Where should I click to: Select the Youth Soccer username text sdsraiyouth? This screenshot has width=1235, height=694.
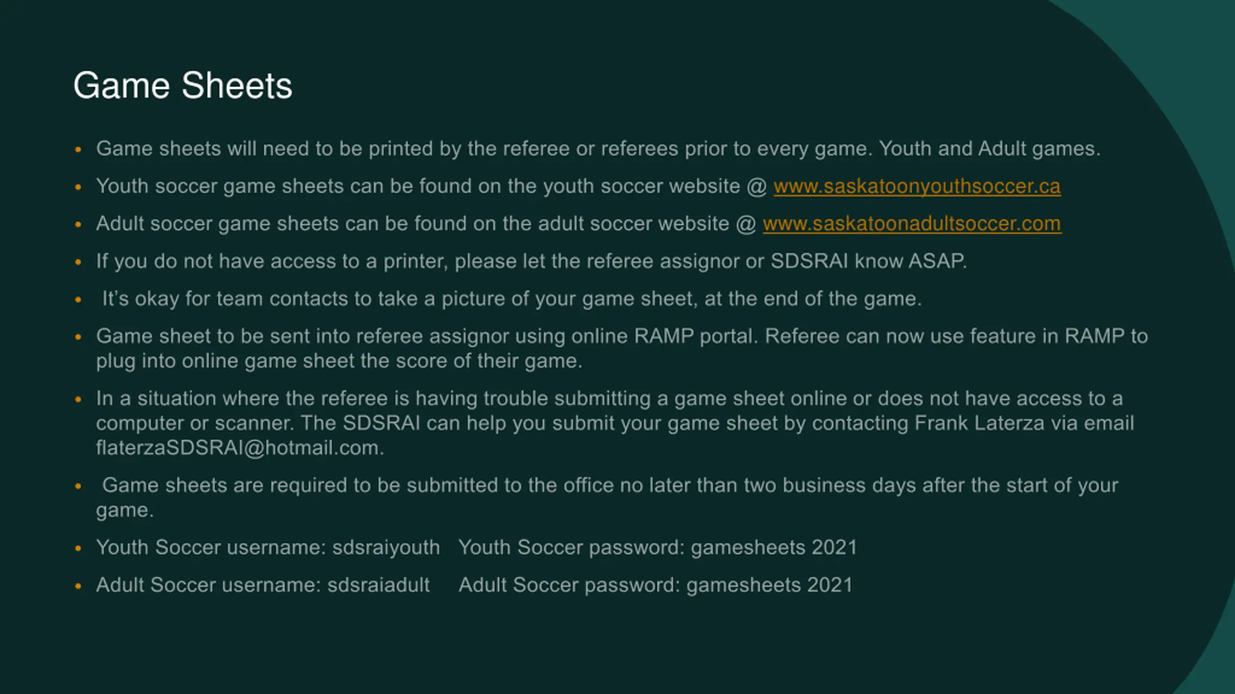[386, 547]
